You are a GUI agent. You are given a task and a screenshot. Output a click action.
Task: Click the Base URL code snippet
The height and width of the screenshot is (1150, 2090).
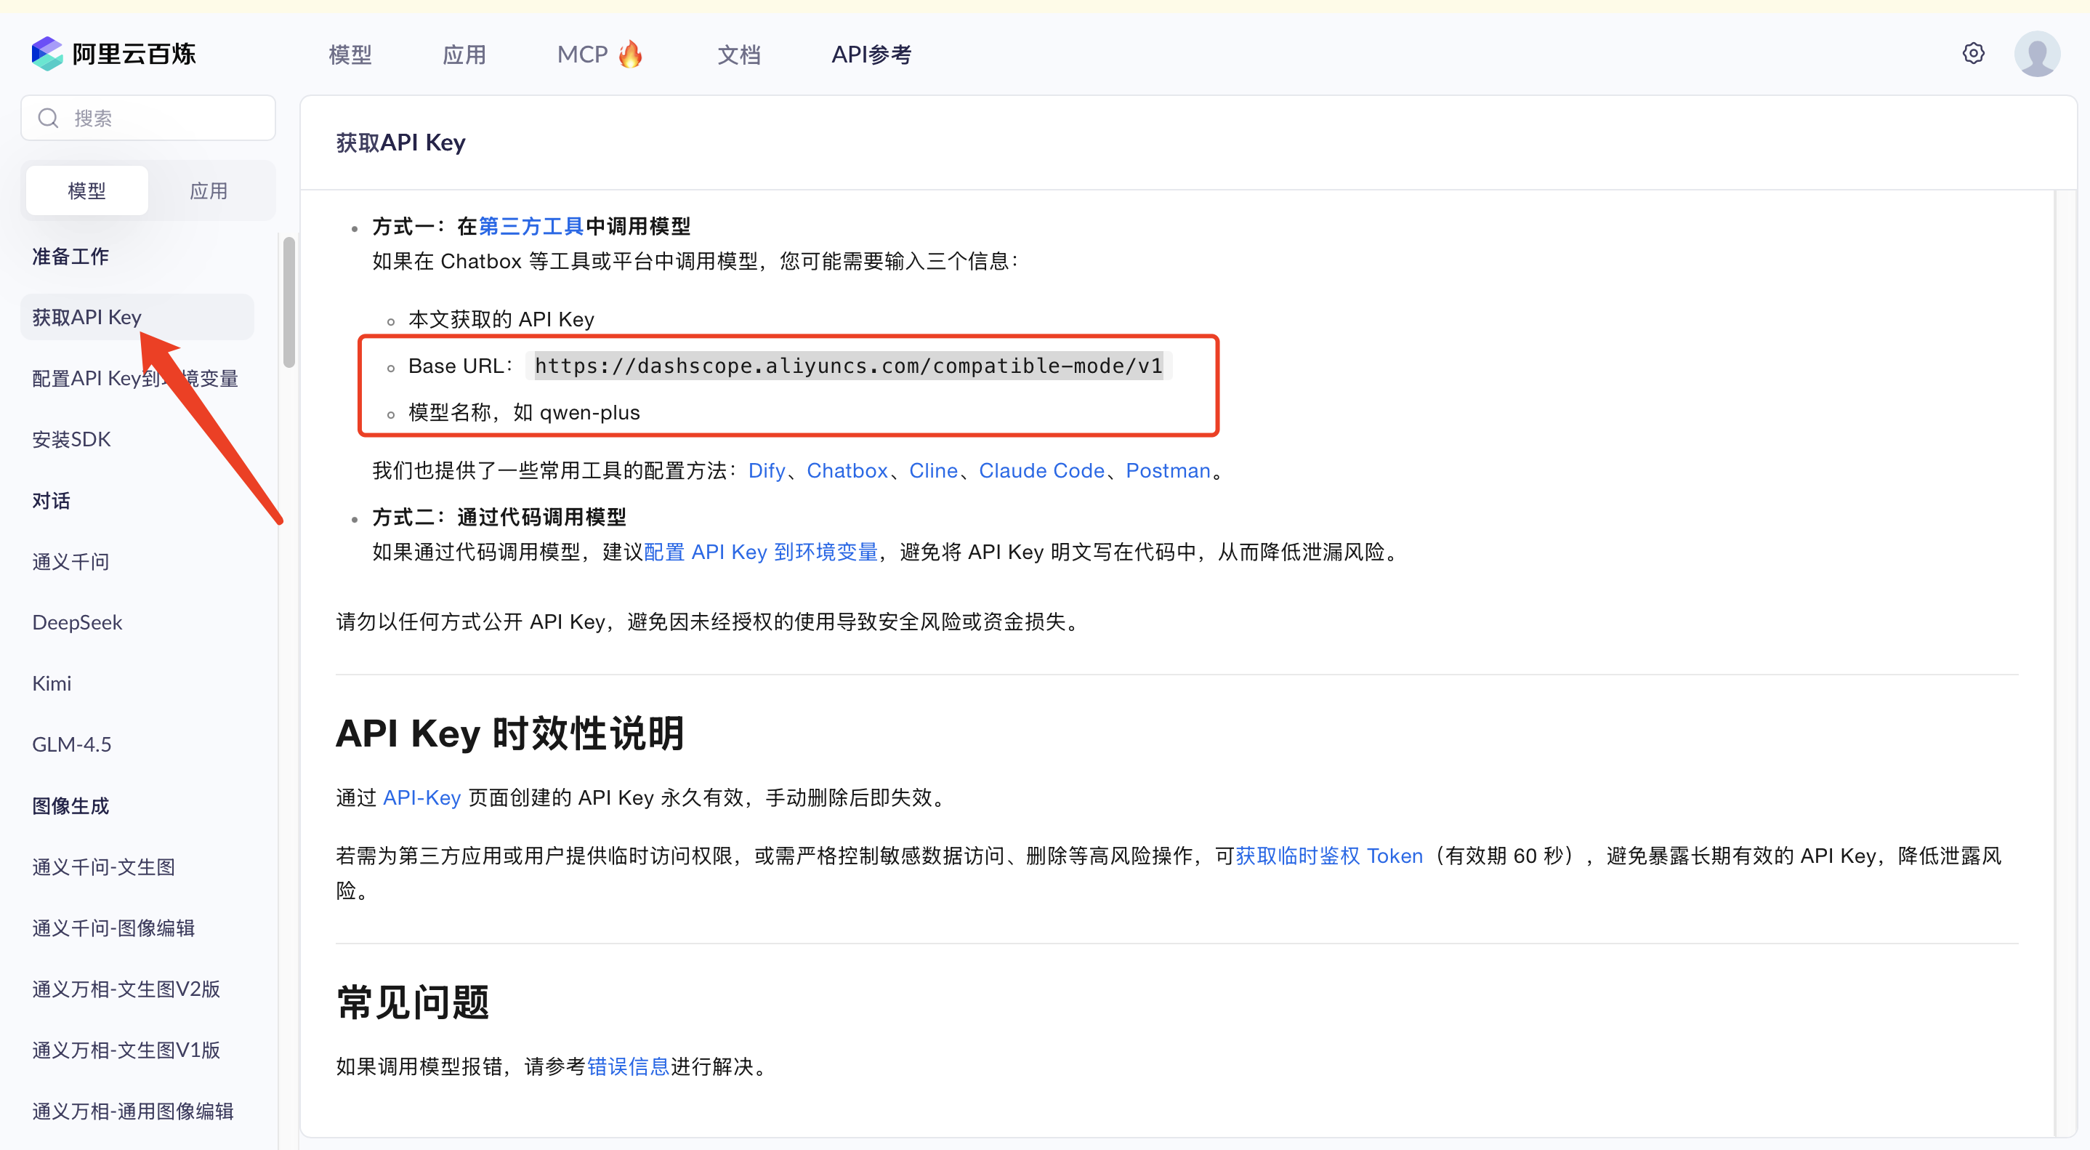pyautogui.click(x=849, y=366)
